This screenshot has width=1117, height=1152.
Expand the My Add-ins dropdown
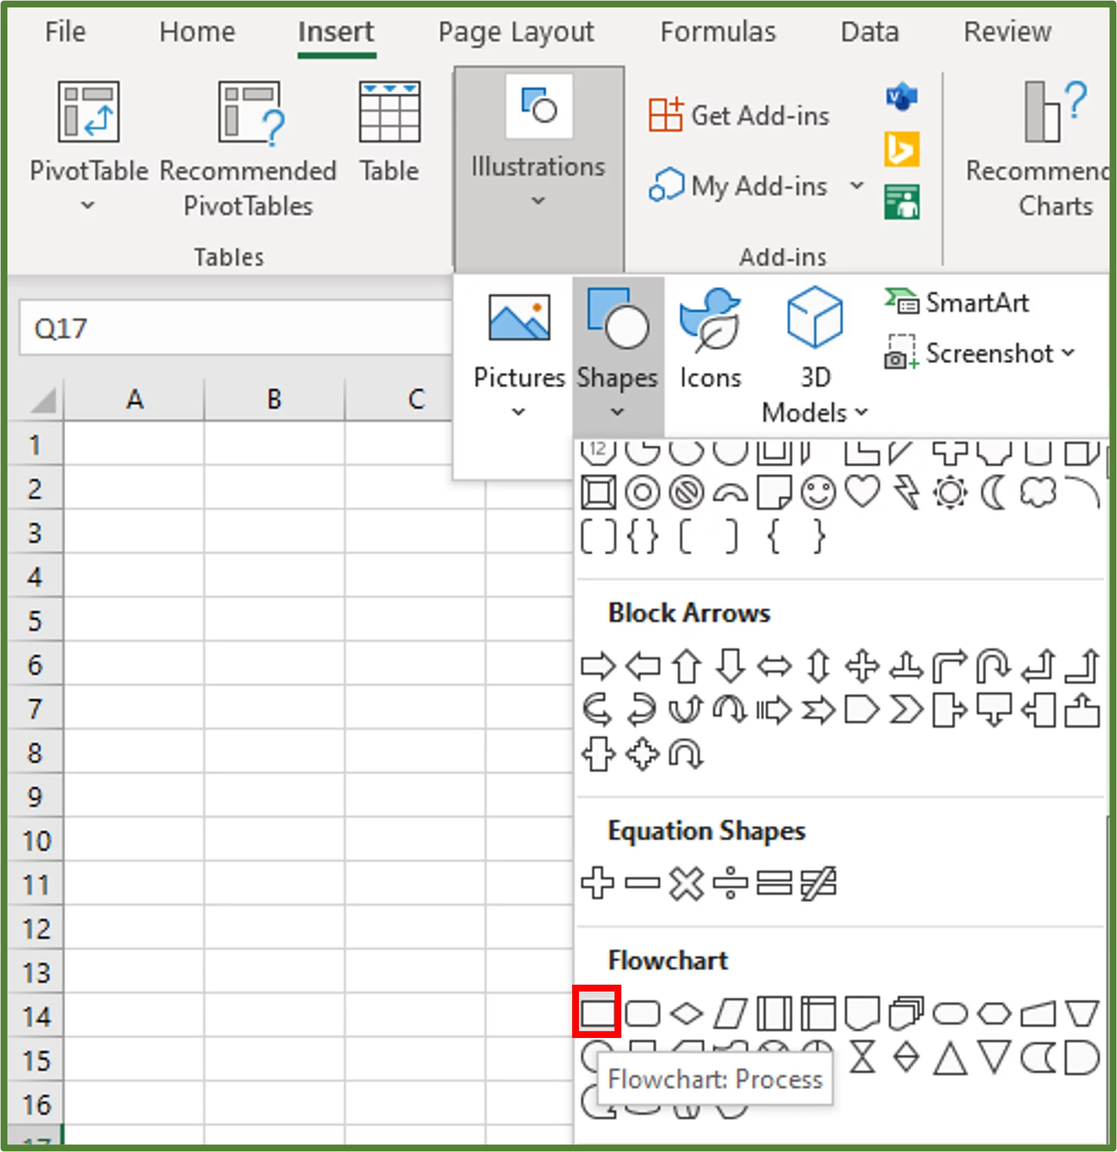858,186
